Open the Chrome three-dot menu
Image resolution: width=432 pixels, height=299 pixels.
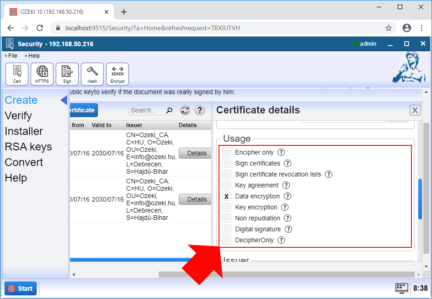pyautogui.click(x=422, y=28)
